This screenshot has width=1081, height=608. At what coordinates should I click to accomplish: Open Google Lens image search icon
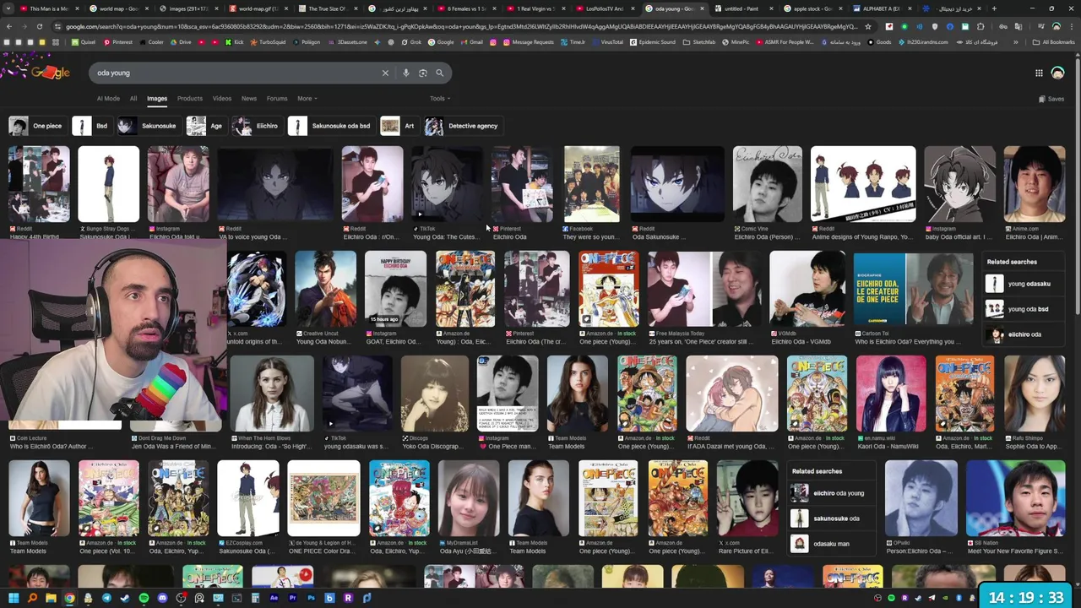click(423, 73)
